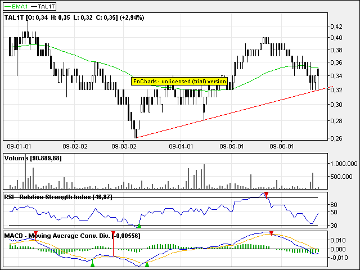Viewport: 360px width, 270px height.
Task: Click the MACD 0,010 axis label
Action: point(338,240)
